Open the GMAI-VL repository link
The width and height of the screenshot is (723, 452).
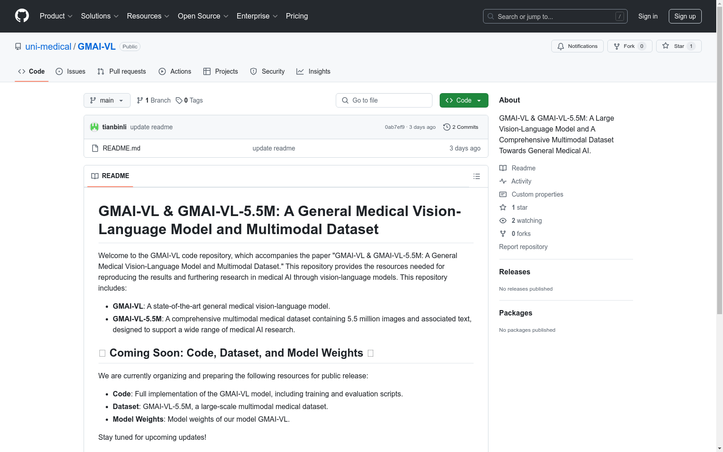click(x=97, y=47)
